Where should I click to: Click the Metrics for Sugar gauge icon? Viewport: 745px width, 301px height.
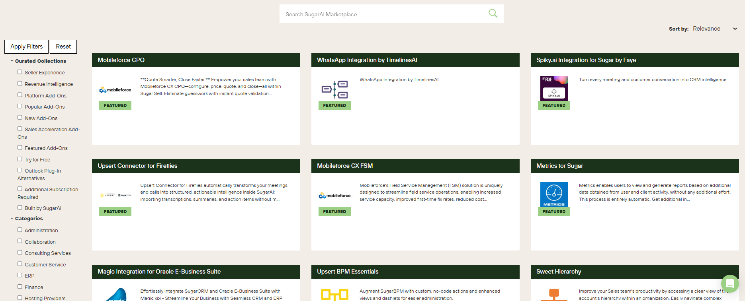coord(554,194)
